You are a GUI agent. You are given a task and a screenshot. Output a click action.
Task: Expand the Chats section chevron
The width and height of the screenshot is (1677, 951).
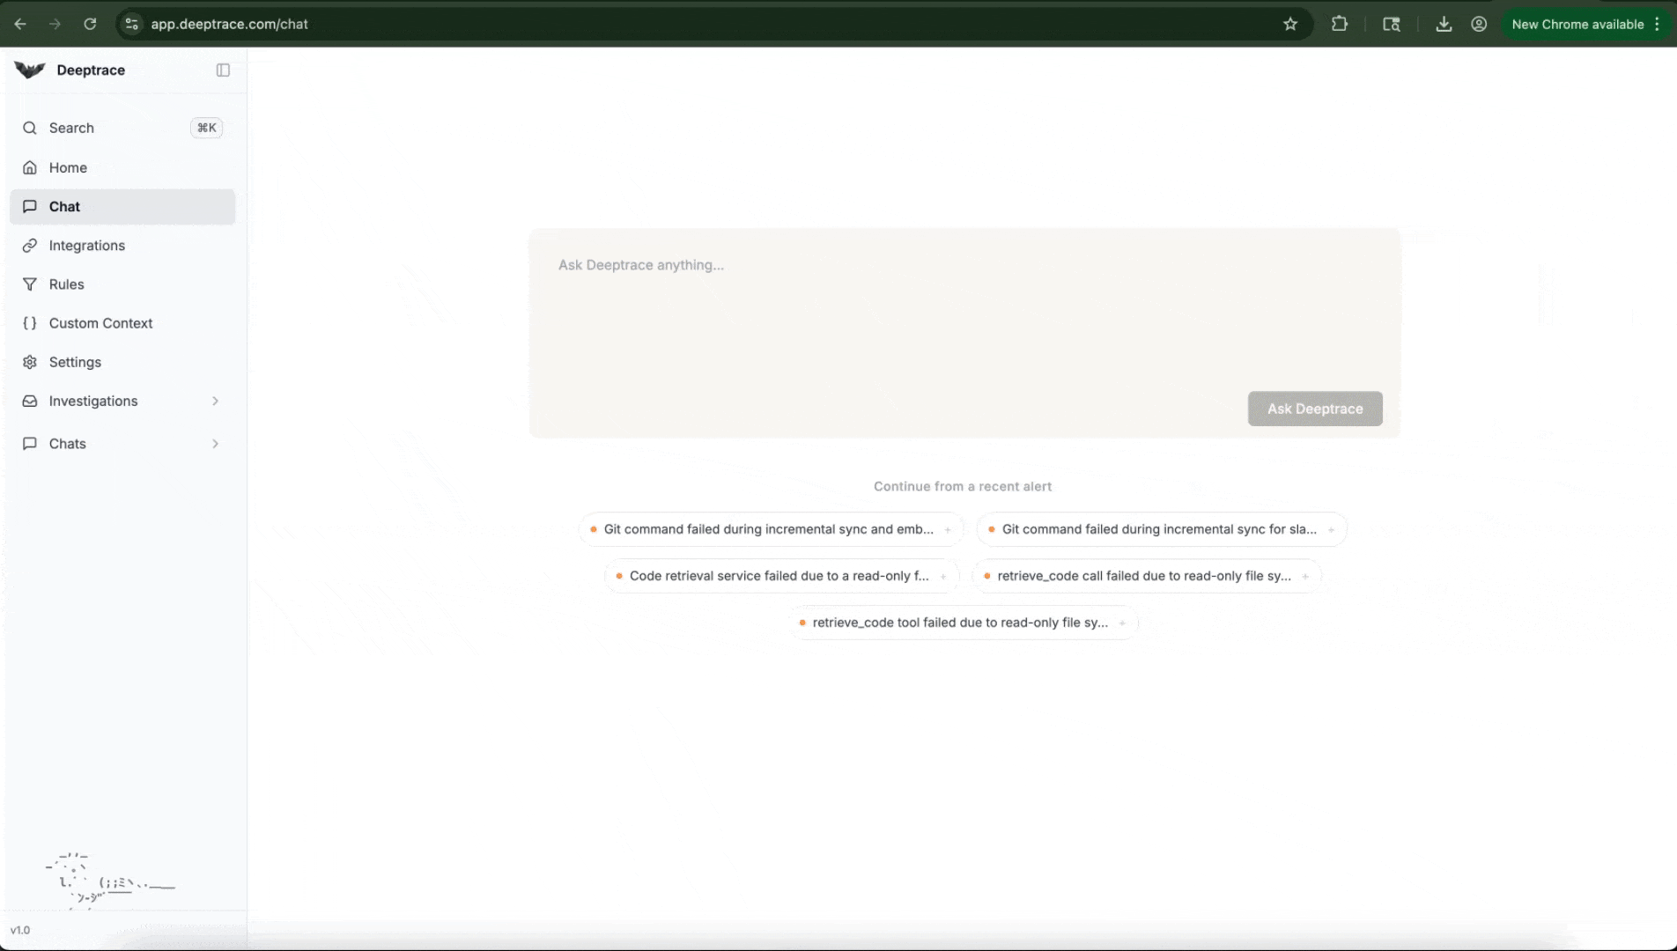click(216, 444)
